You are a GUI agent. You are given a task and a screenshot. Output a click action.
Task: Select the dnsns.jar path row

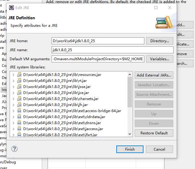tap(62, 123)
